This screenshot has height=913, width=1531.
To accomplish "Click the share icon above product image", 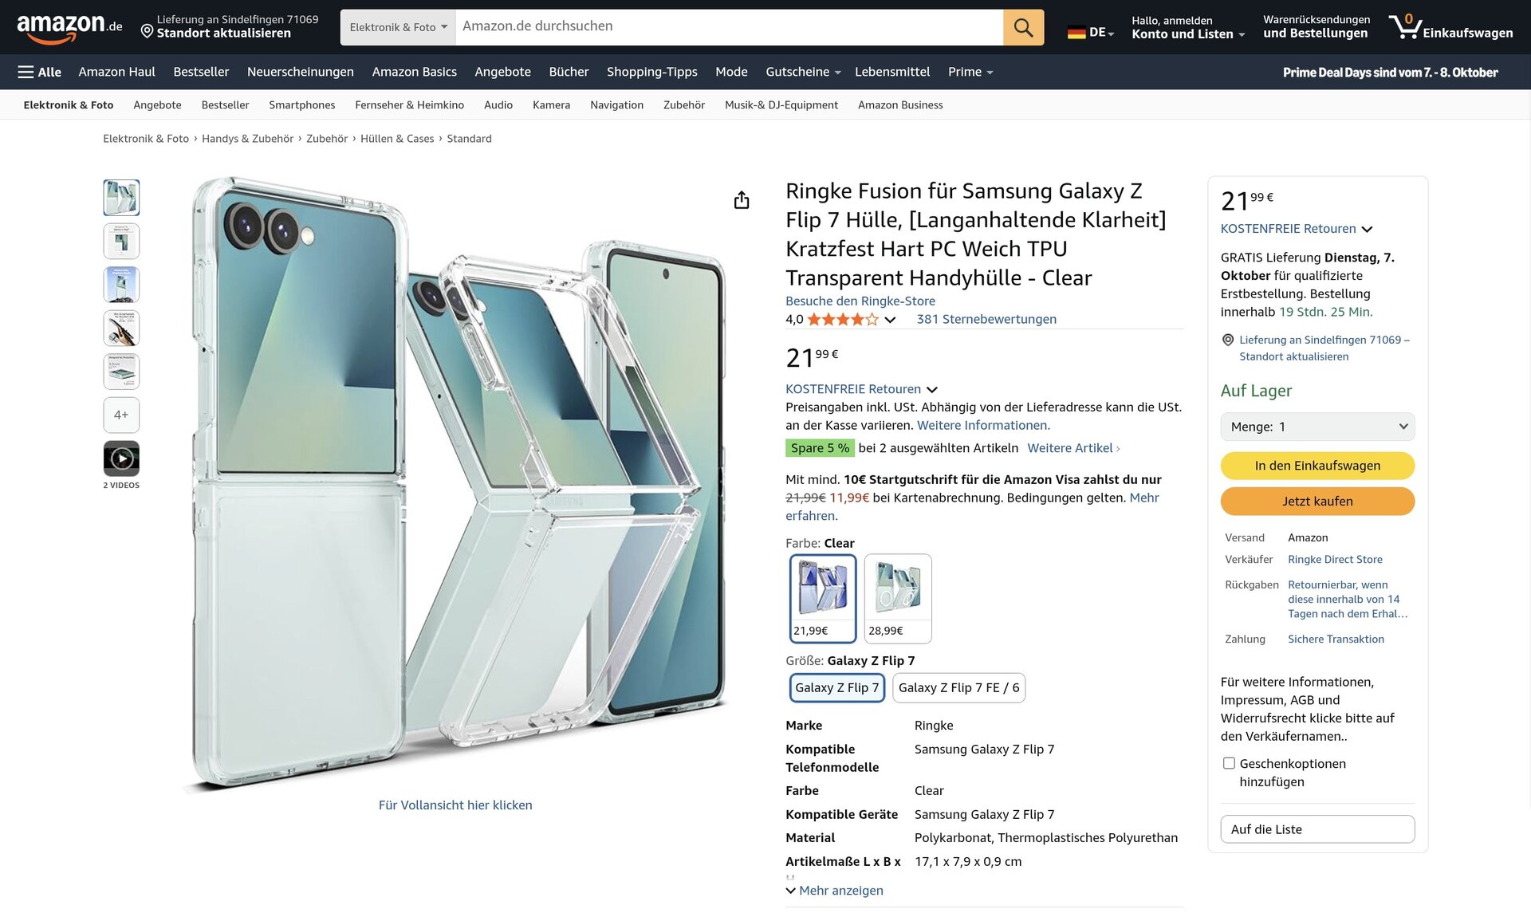I will point(742,200).
